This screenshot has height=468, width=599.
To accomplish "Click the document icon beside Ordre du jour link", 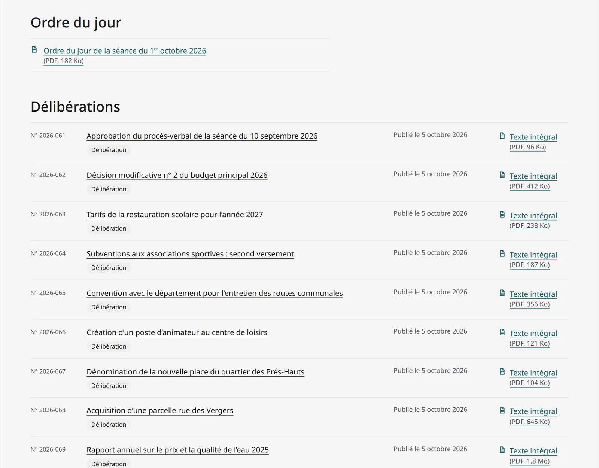I will 34,49.
